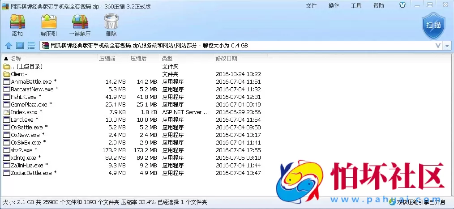Click the FishLK.exe file icon
The width and height of the screenshot is (454, 209).
pyautogui.click(x=7, y=97)
